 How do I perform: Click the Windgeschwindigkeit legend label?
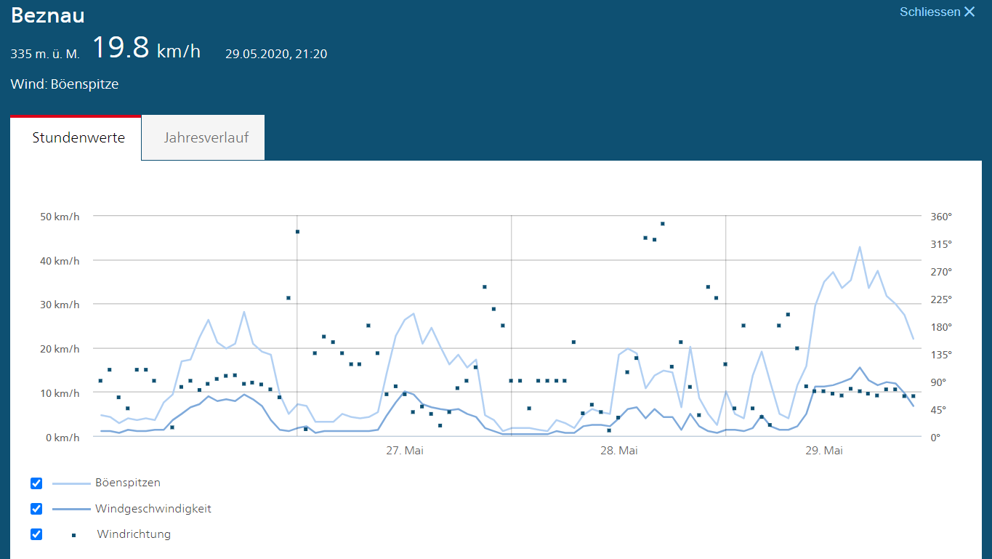[153, 509]
